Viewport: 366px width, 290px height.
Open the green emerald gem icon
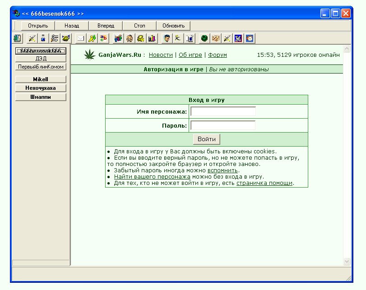tap(204, 38)
